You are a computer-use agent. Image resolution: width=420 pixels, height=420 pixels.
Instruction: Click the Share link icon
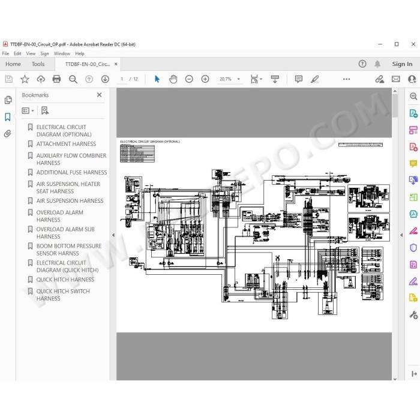click(x=379, y=79)
